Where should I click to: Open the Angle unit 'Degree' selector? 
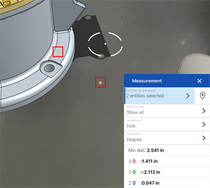point(167,138)
